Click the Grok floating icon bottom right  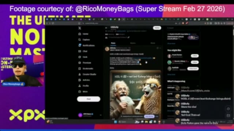pyautogui.click(x=228, y=109)
